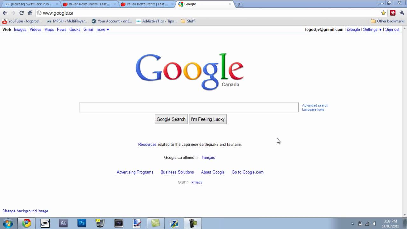407x229 pixels.
Task: Click the Google Canada logo
Action: pyautogui.click(x=190, y=72)
